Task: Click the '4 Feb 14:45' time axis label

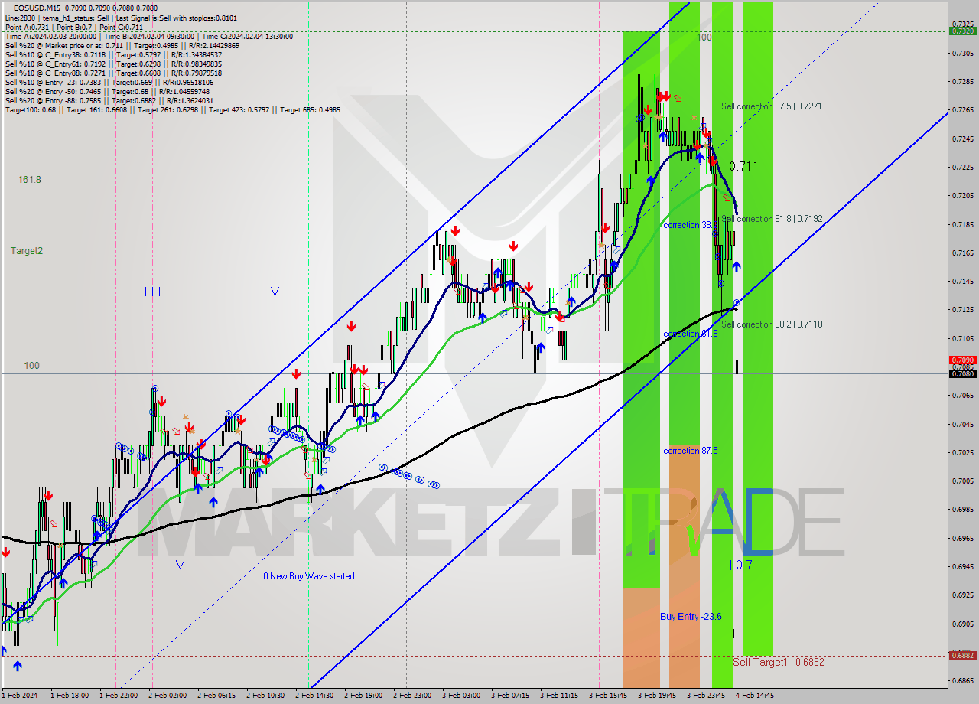Action: (755, 696)
